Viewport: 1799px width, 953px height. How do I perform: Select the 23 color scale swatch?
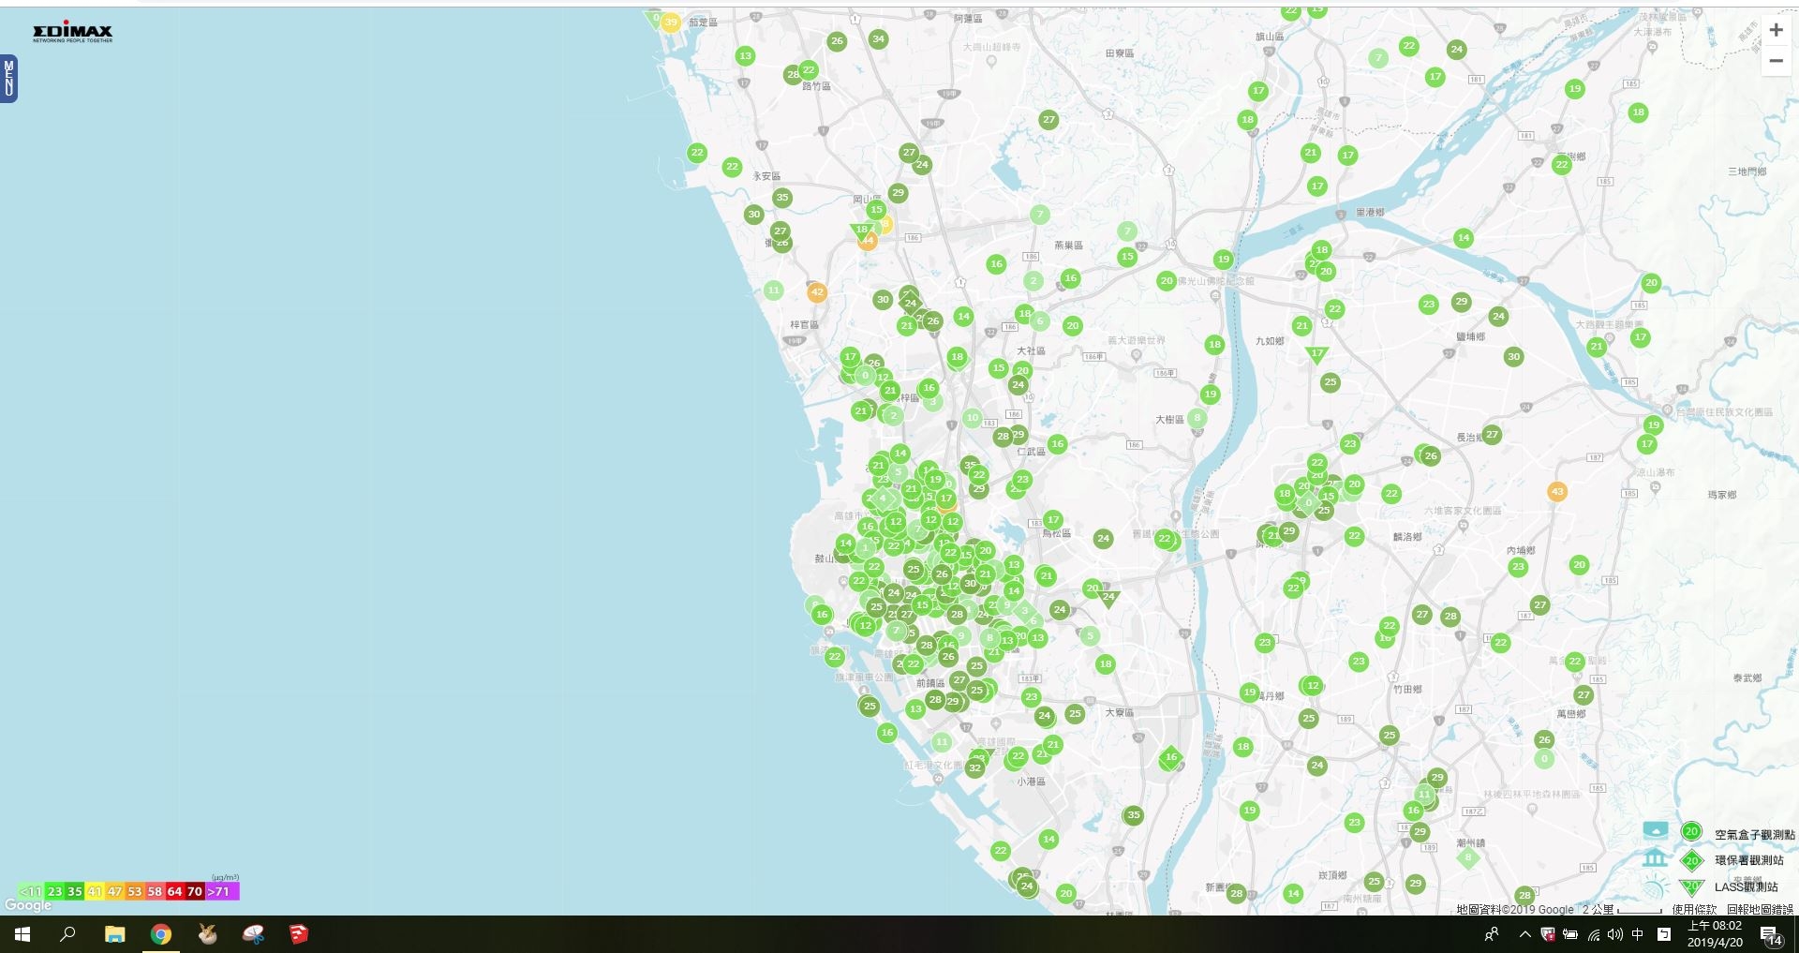(x=54, y=891)
